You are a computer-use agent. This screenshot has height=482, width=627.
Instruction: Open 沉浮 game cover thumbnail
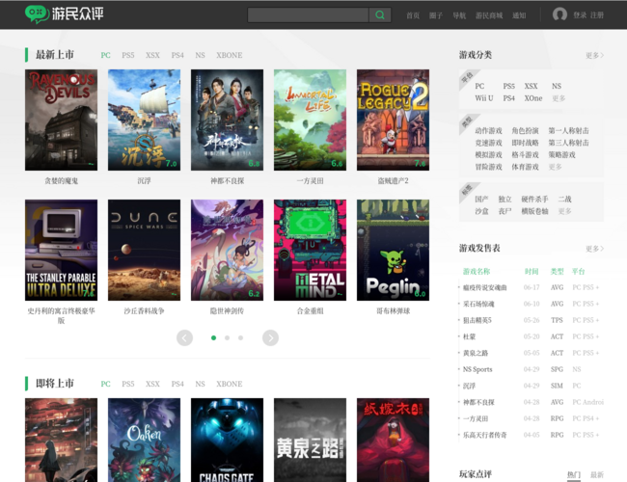(x=144, y=120)
